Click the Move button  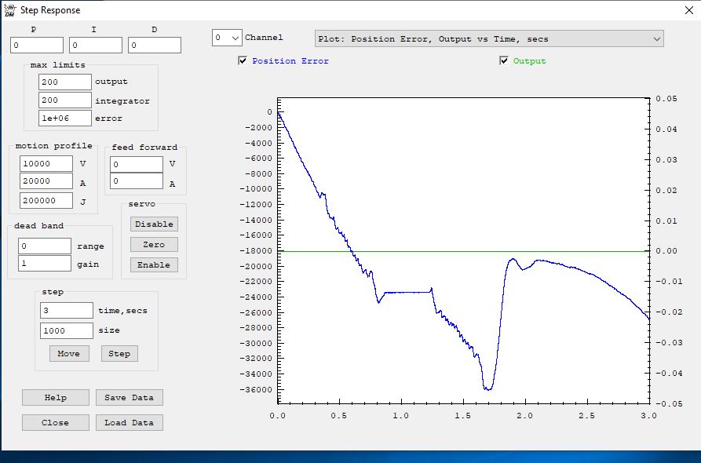tap(69, 354)
